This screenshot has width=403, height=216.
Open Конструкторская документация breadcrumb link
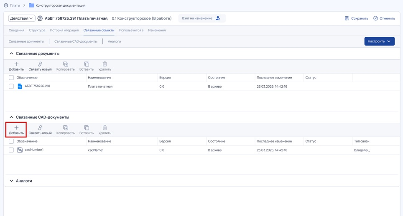tap(60, 5)
